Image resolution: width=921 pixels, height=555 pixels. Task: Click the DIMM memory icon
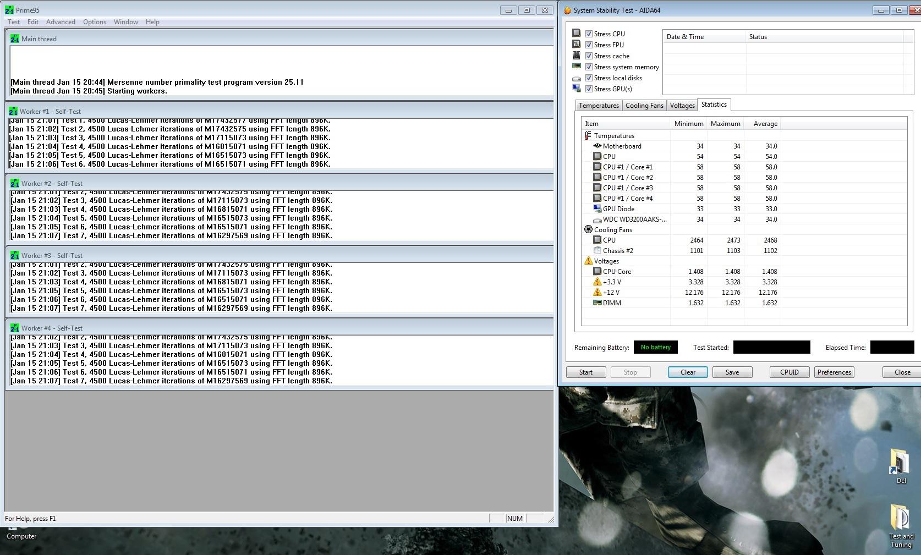tap(597, 303)
